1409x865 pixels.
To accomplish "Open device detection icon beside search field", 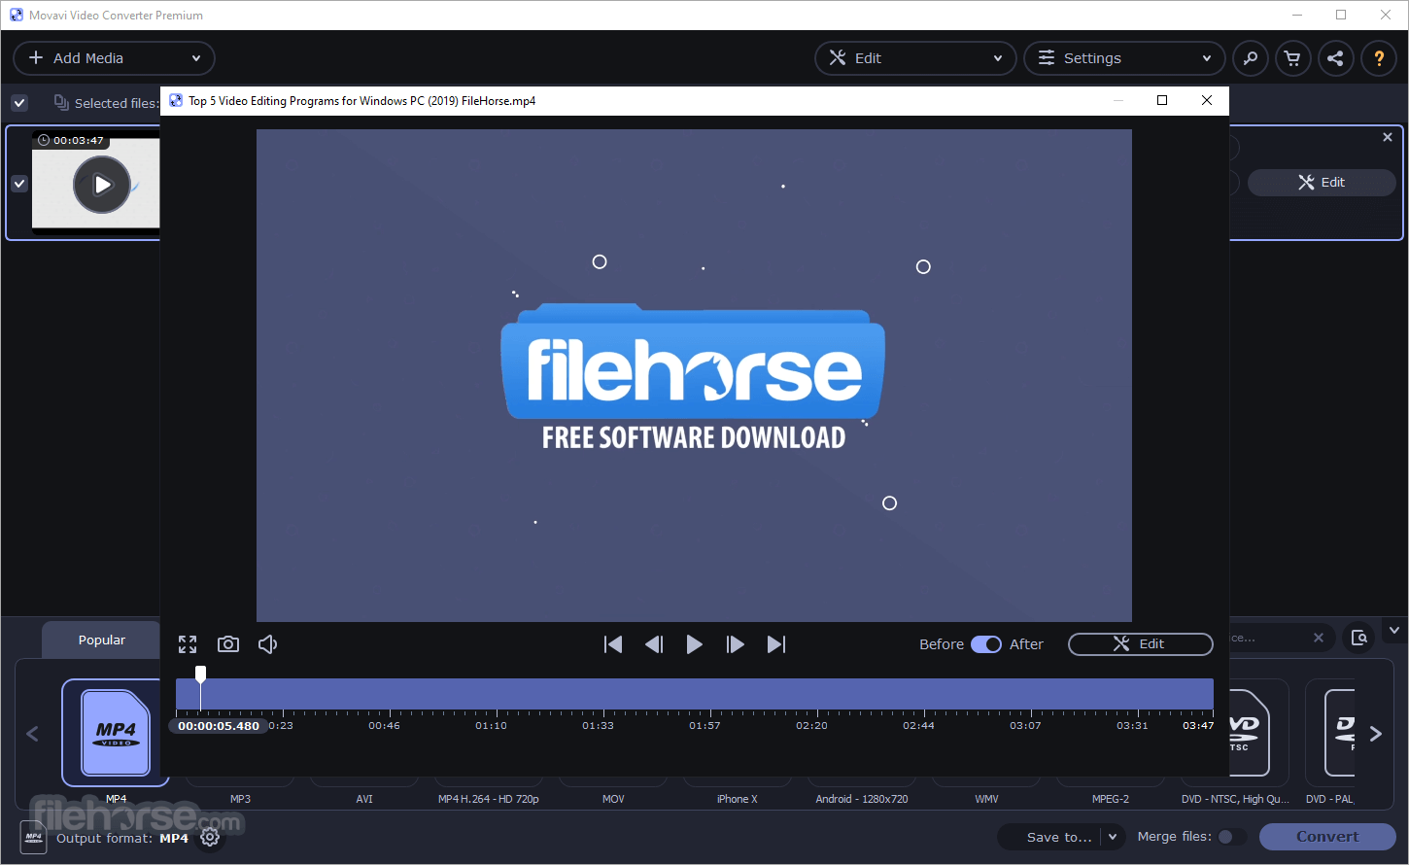I will (x=1359, y=638).
